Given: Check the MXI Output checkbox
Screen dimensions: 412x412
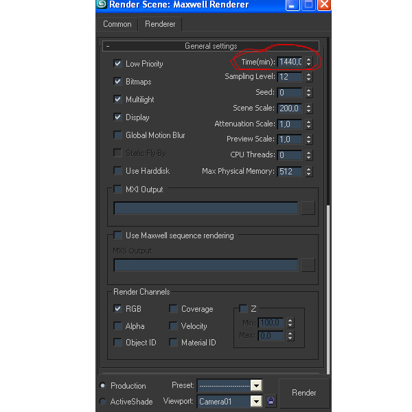Looking at the screenshot, I should click(x=117, y=190).
